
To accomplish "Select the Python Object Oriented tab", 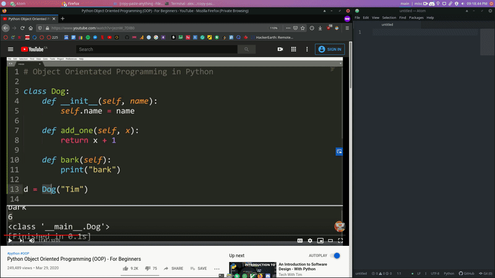I will [x=29, y=19].
